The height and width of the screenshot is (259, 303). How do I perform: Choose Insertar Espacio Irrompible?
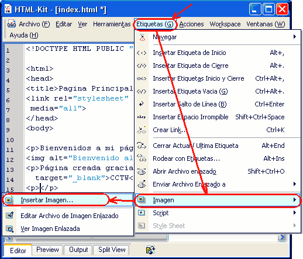[x=218, y=117]
